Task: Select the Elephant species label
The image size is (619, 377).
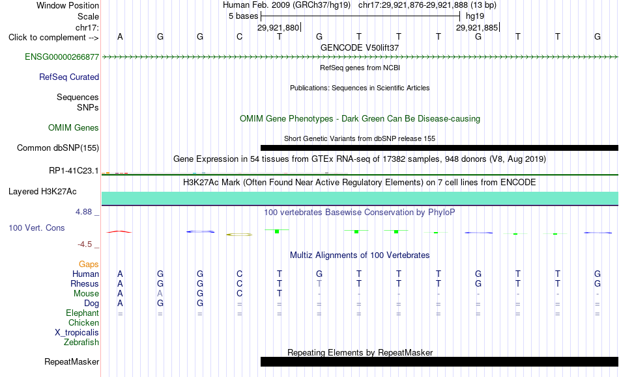Action: coord(82,313)
